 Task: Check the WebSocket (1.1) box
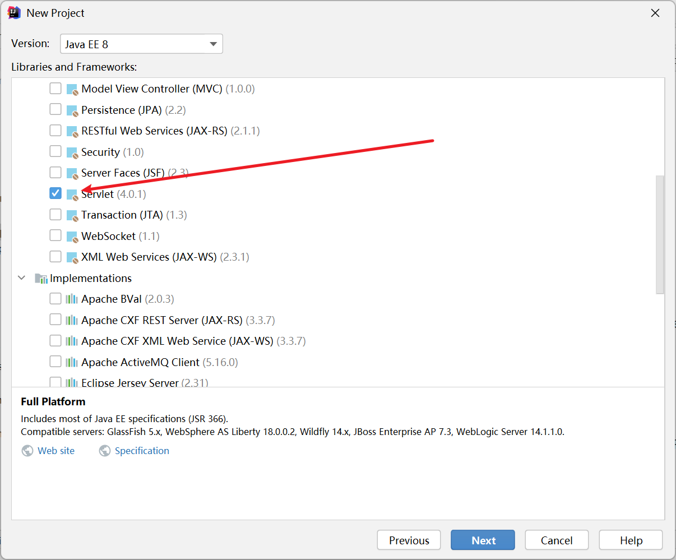(55, 235)
